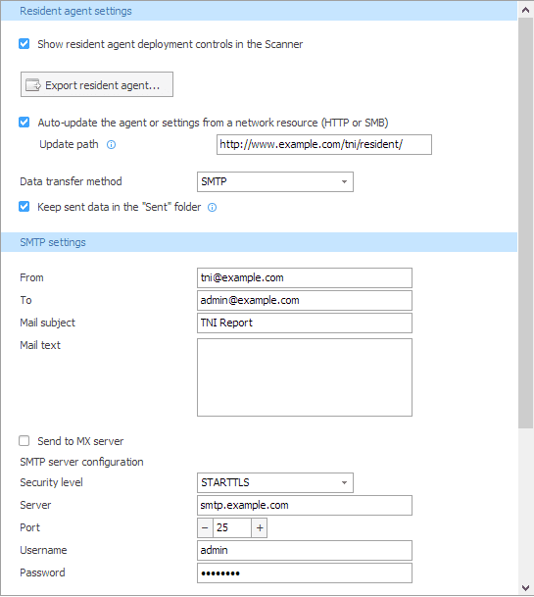Click the Server smtp.example.com field
Screen dimensions: 534x597
coord(305,505)
